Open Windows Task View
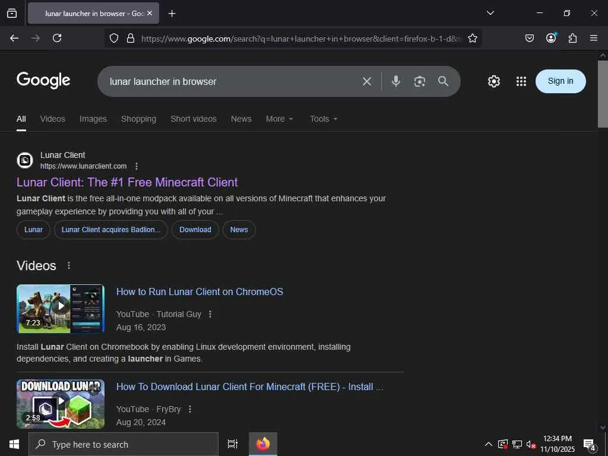 pyautogui.click(x=233, y=444)
